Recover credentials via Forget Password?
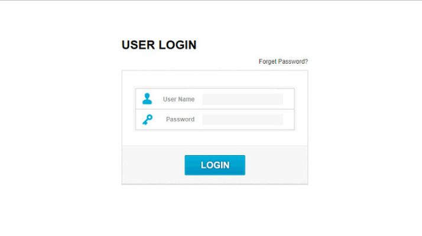This screenshot has width=422, height=236. coord(283,61)
